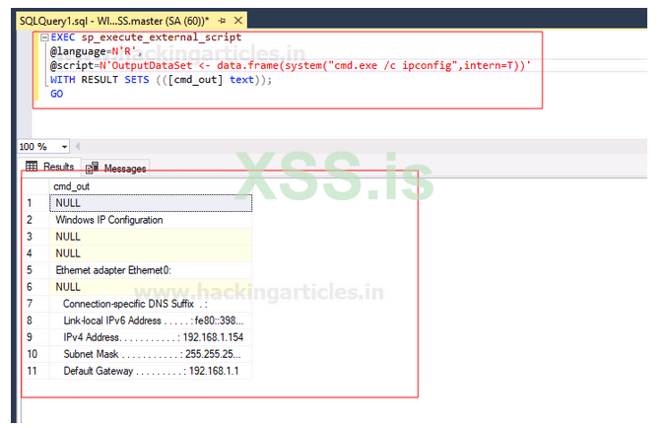Click the Subnet Mask cell

point(151,354)
